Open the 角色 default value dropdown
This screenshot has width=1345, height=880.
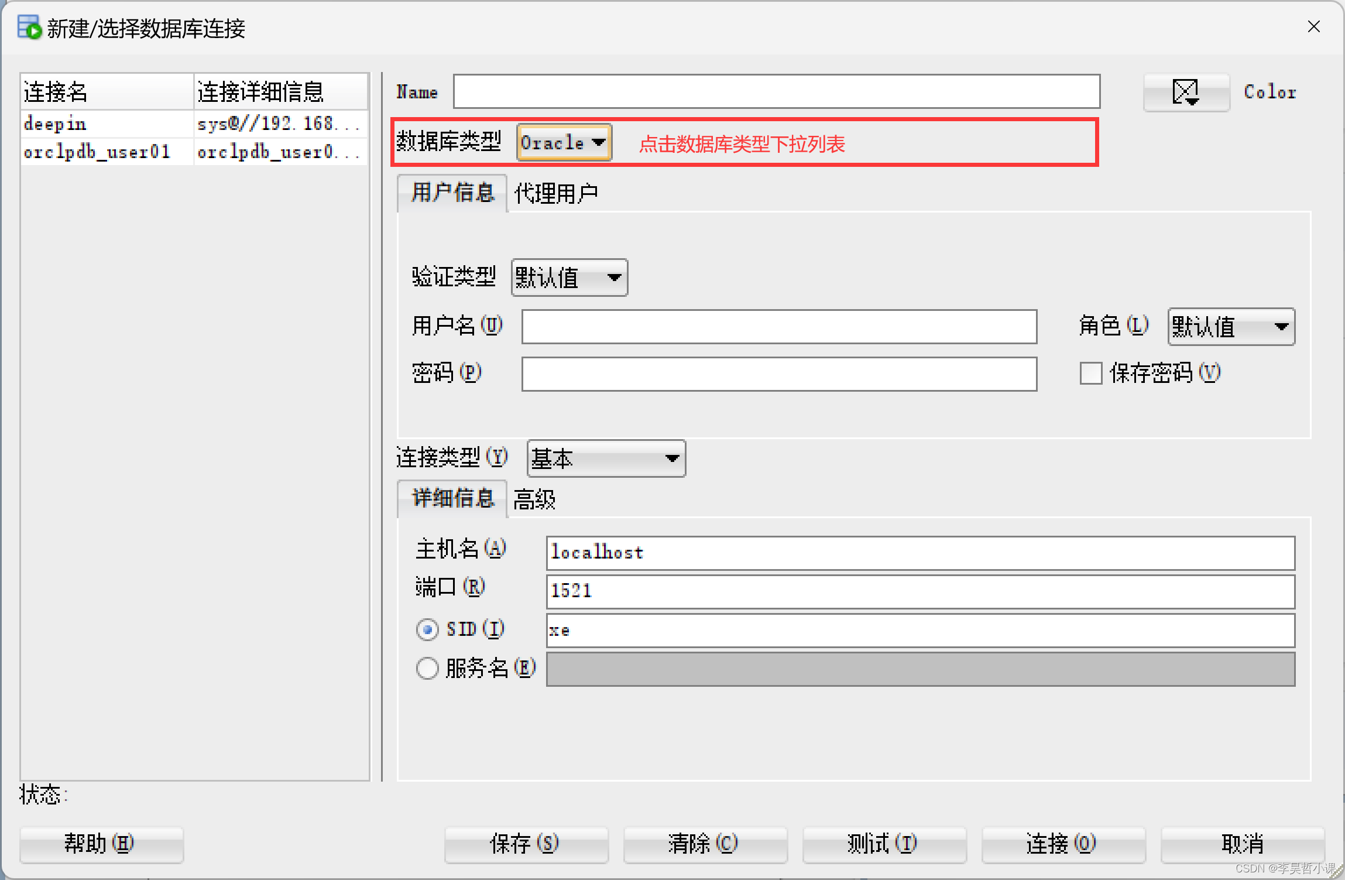pyautogui.click(x=1230, y=327)
